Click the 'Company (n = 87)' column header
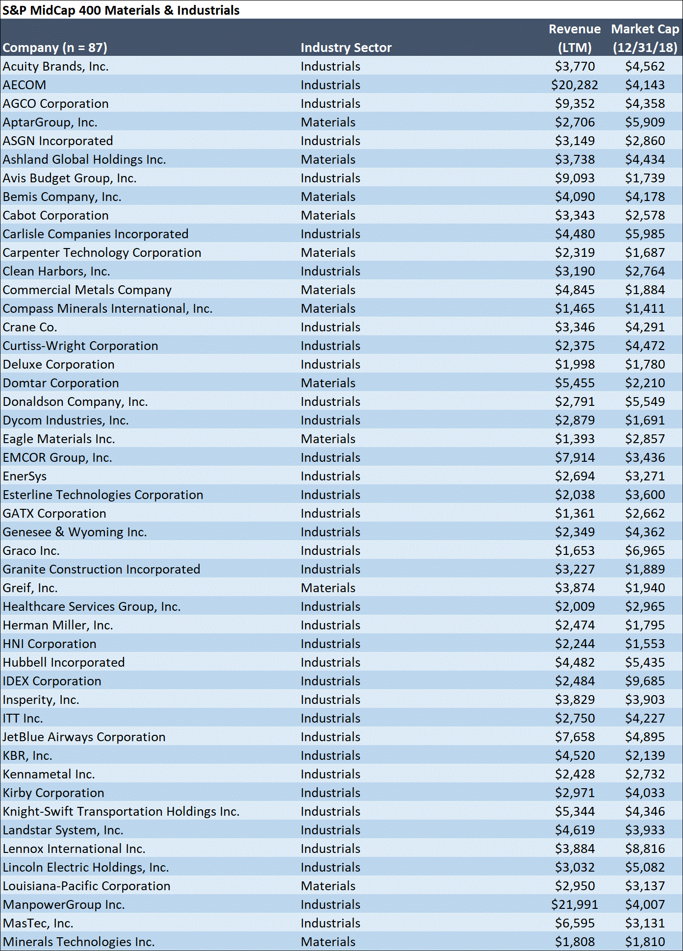Screen dimensions: 683x951 tap(55, 48)
